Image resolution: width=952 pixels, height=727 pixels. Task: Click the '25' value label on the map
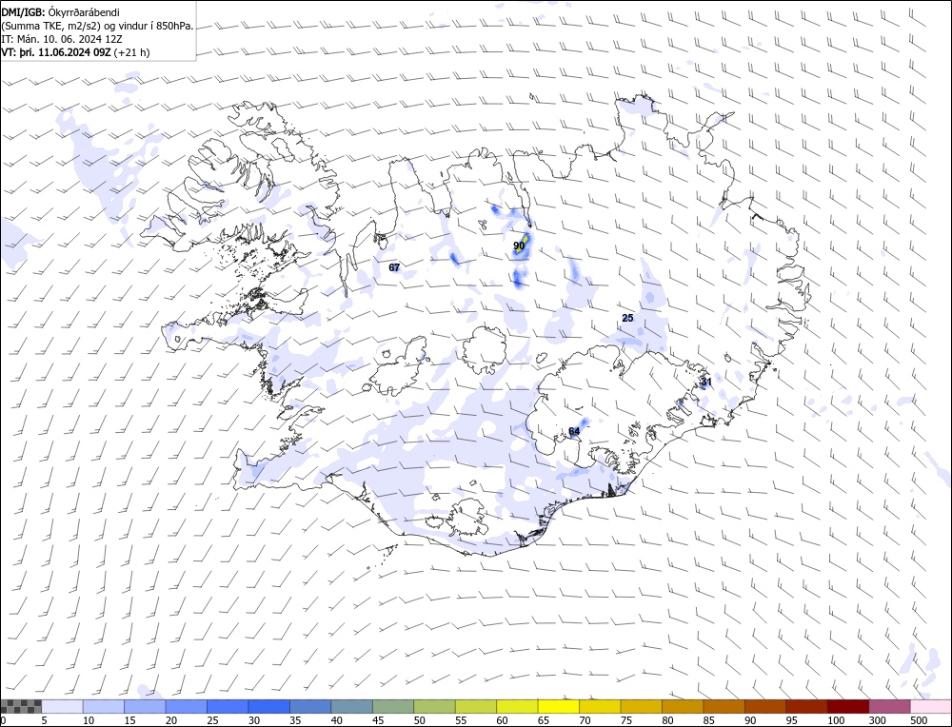(x=627, y=318)
